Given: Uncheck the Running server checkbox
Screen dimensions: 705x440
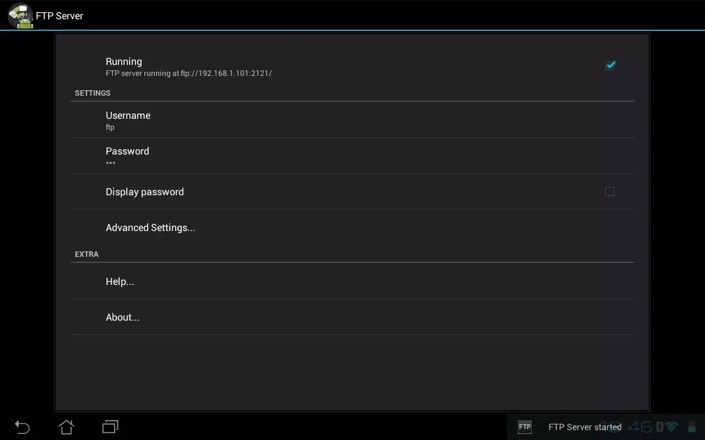Looking at the screenshot, I should pos(610,65).
